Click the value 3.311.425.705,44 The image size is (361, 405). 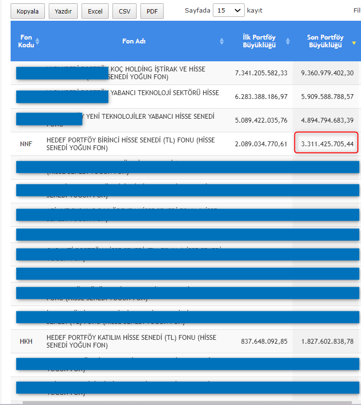point(327,144)
